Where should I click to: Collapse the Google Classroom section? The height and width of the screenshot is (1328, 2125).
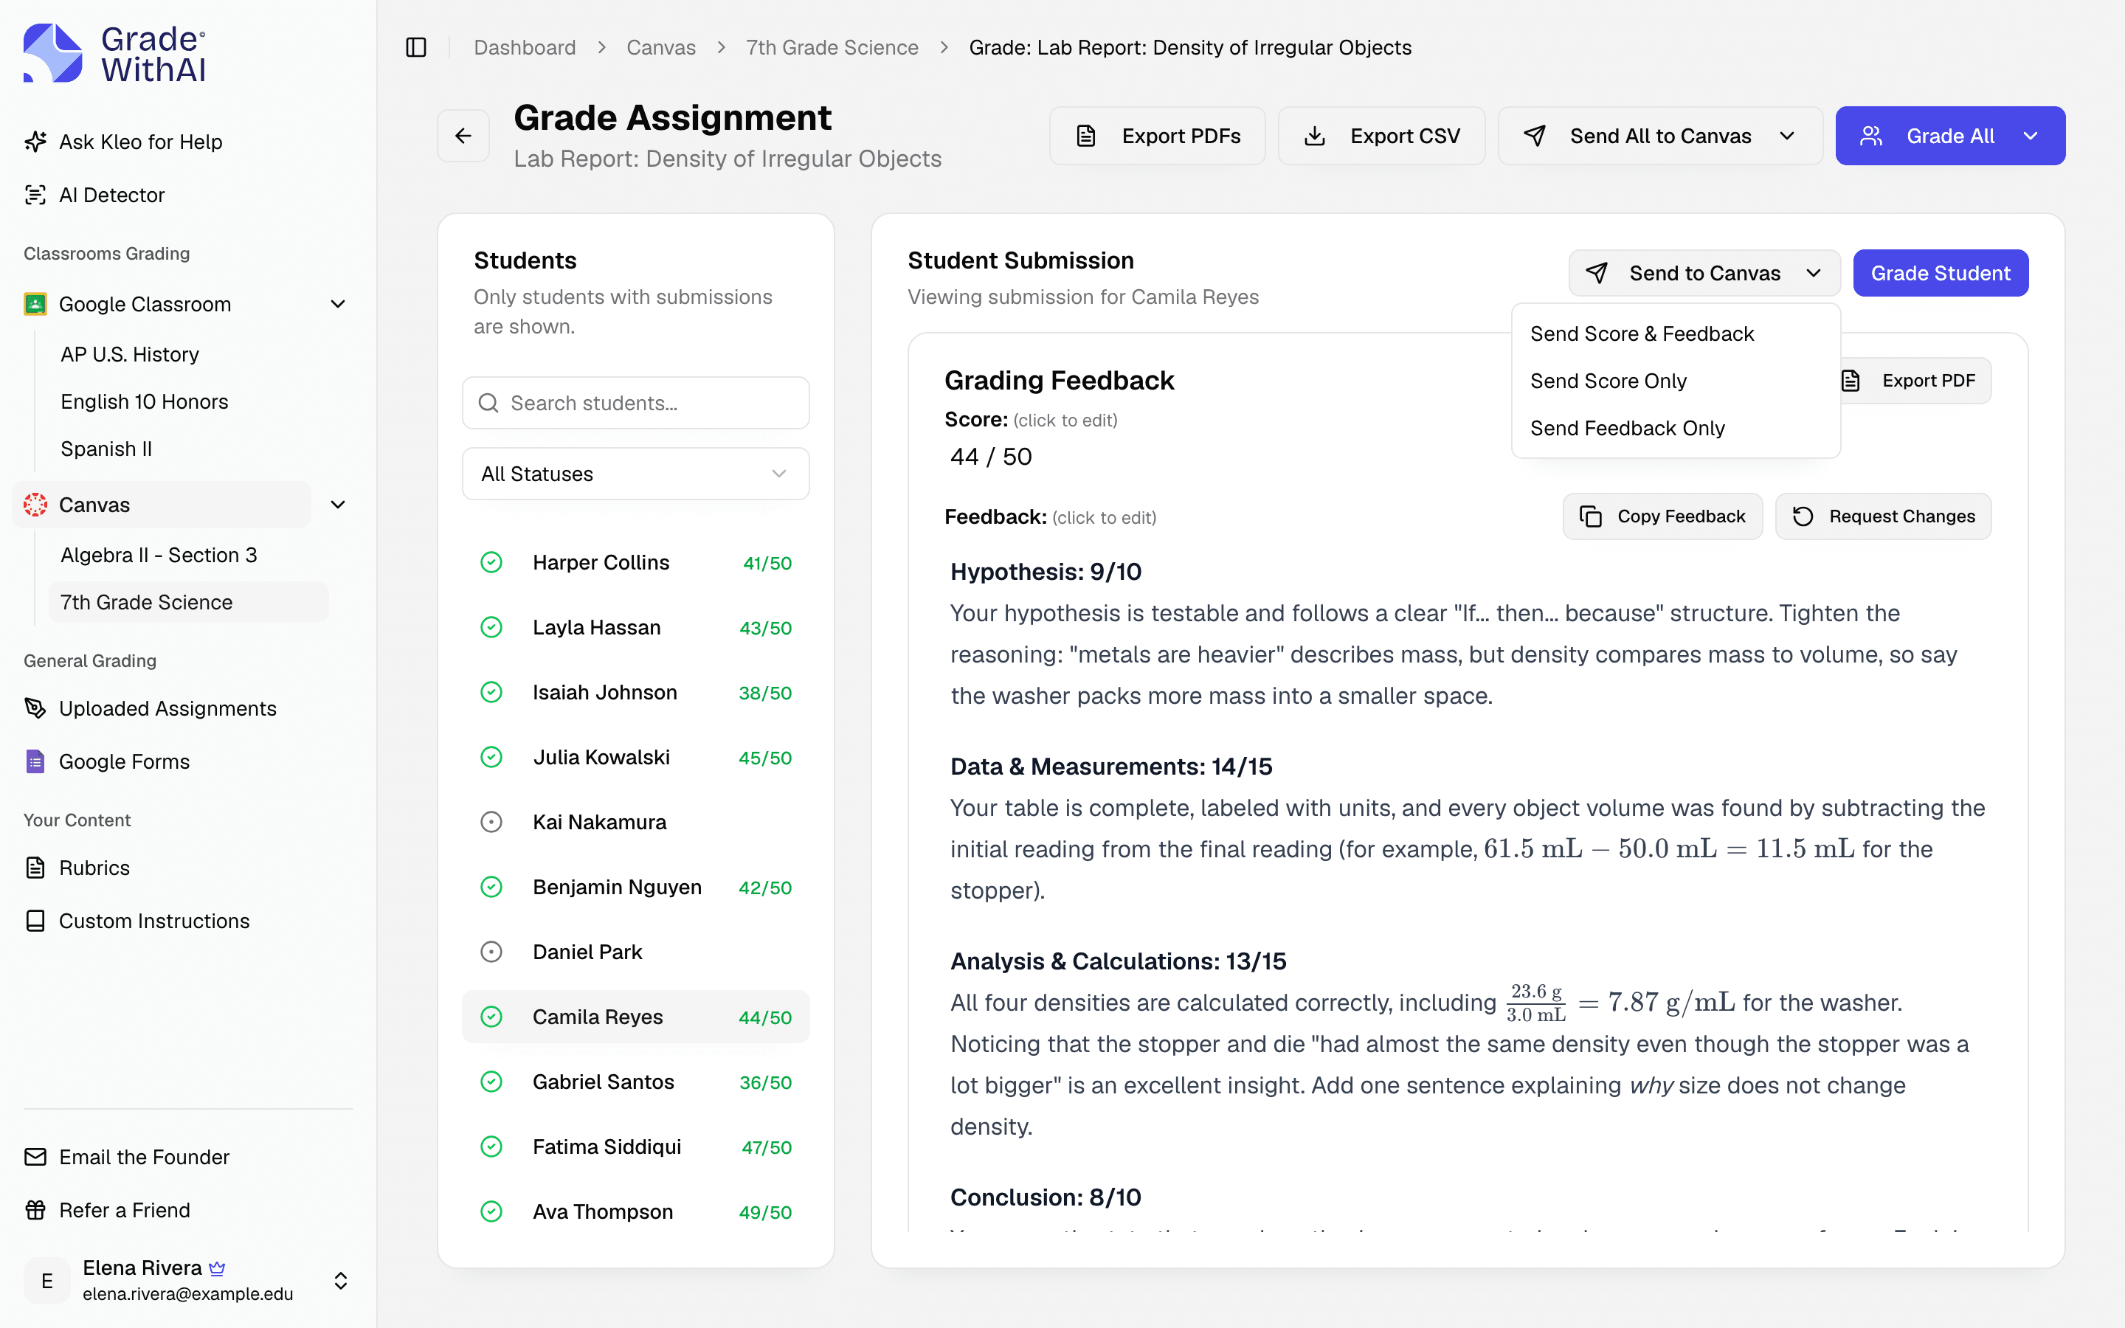pyautogui.click(x=338, y=304)
